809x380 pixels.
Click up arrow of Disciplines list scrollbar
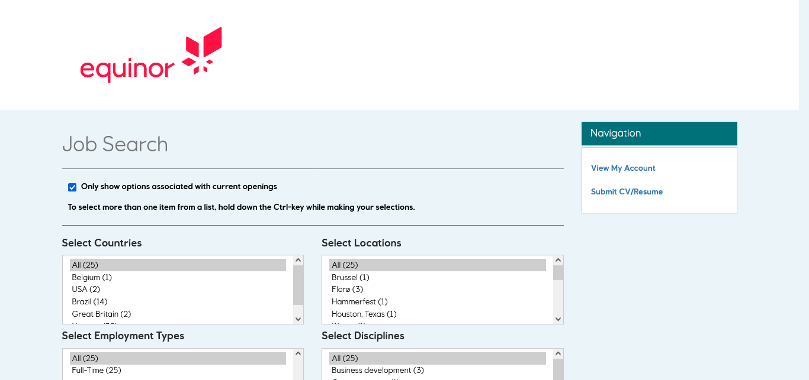click(558, 353)
